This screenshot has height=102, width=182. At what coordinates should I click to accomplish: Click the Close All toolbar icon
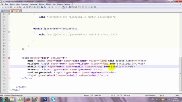pos(17,7)
